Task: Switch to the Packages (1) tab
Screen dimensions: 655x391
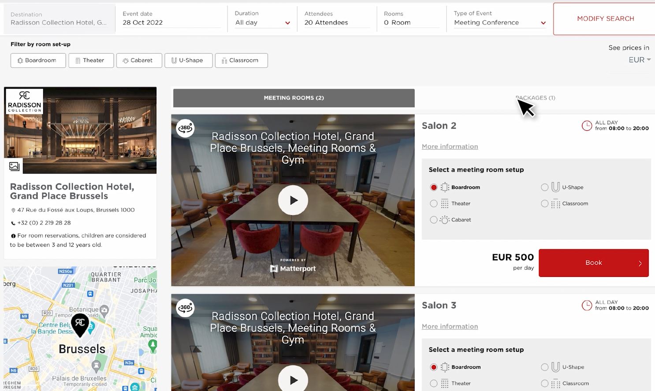Action: 535,98
